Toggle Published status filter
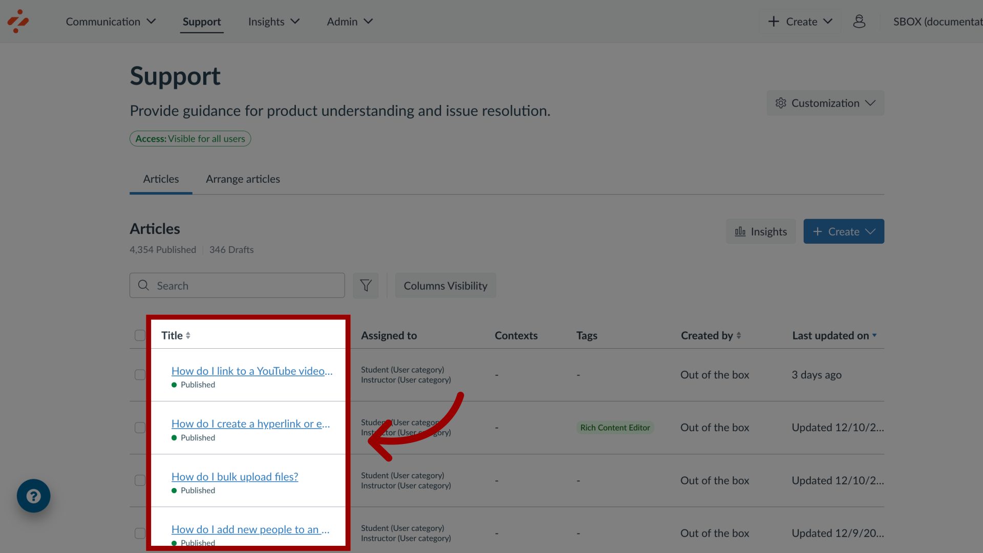The image size is (983, 553). [x=163, y=249]
